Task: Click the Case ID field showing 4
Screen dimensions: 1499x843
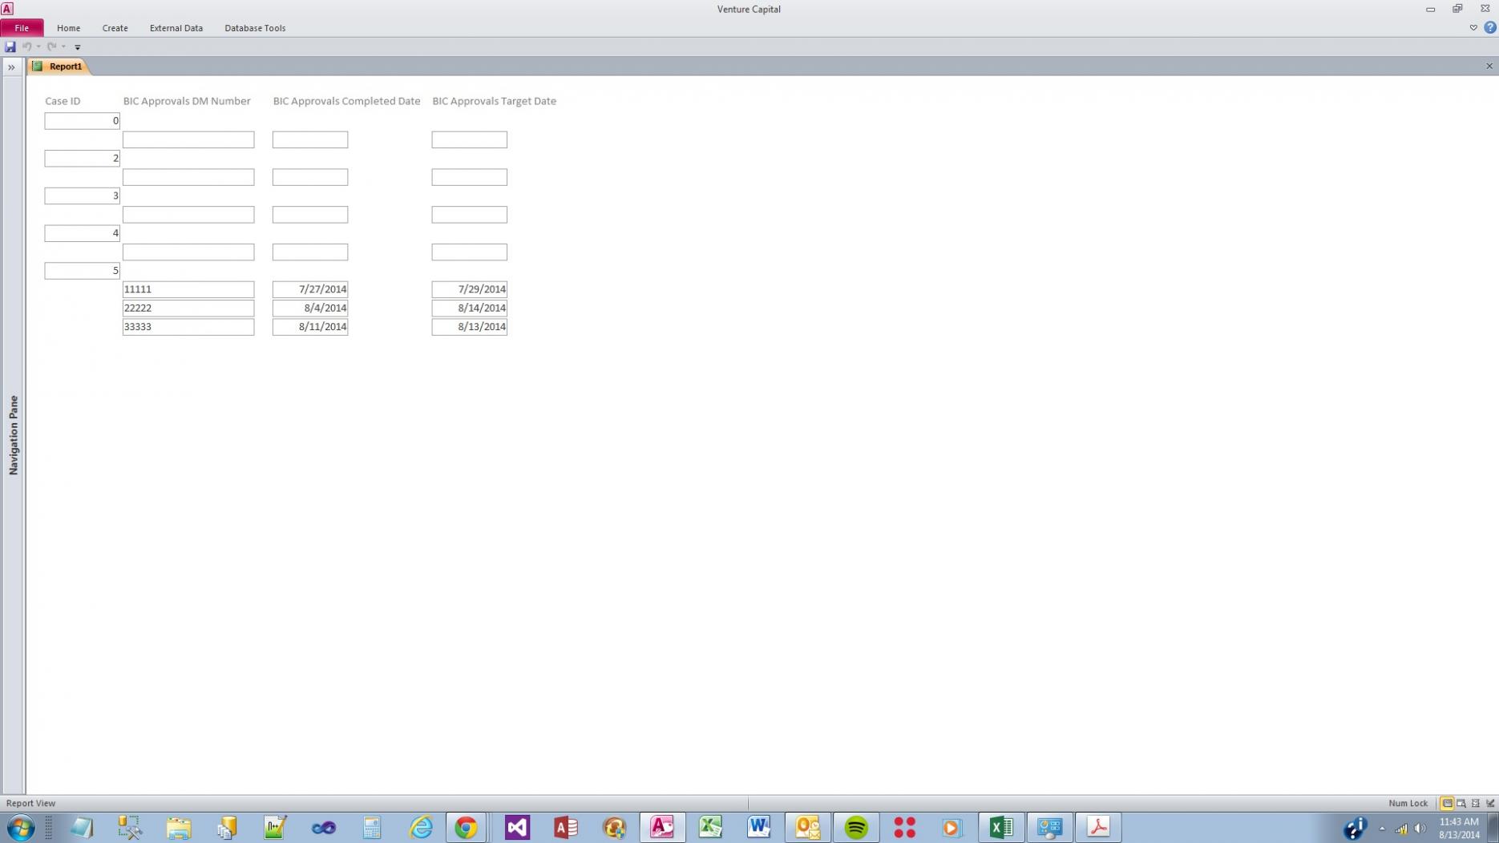Action: coord(82,233)
